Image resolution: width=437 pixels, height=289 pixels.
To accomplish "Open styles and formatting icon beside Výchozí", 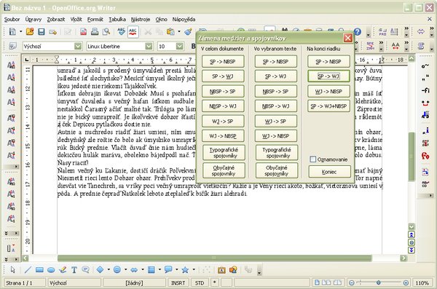I will point(12,46).
